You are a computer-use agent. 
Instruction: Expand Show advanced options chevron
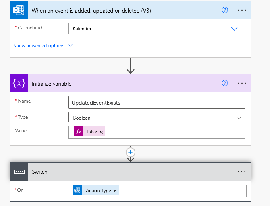click(70, 45)
